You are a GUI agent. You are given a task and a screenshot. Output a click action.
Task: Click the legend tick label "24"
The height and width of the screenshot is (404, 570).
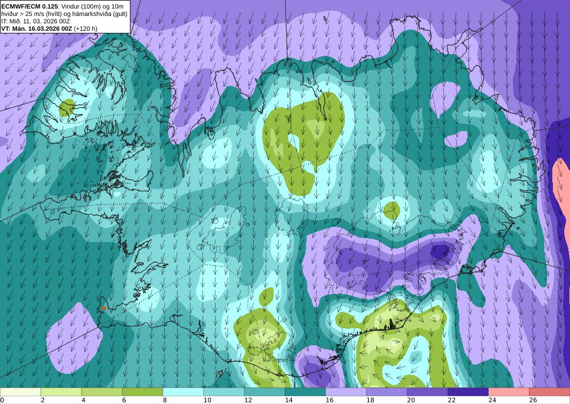click(x=492, y=400)
